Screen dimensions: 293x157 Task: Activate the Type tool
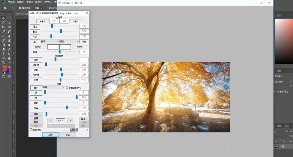[x=4, y=54]
